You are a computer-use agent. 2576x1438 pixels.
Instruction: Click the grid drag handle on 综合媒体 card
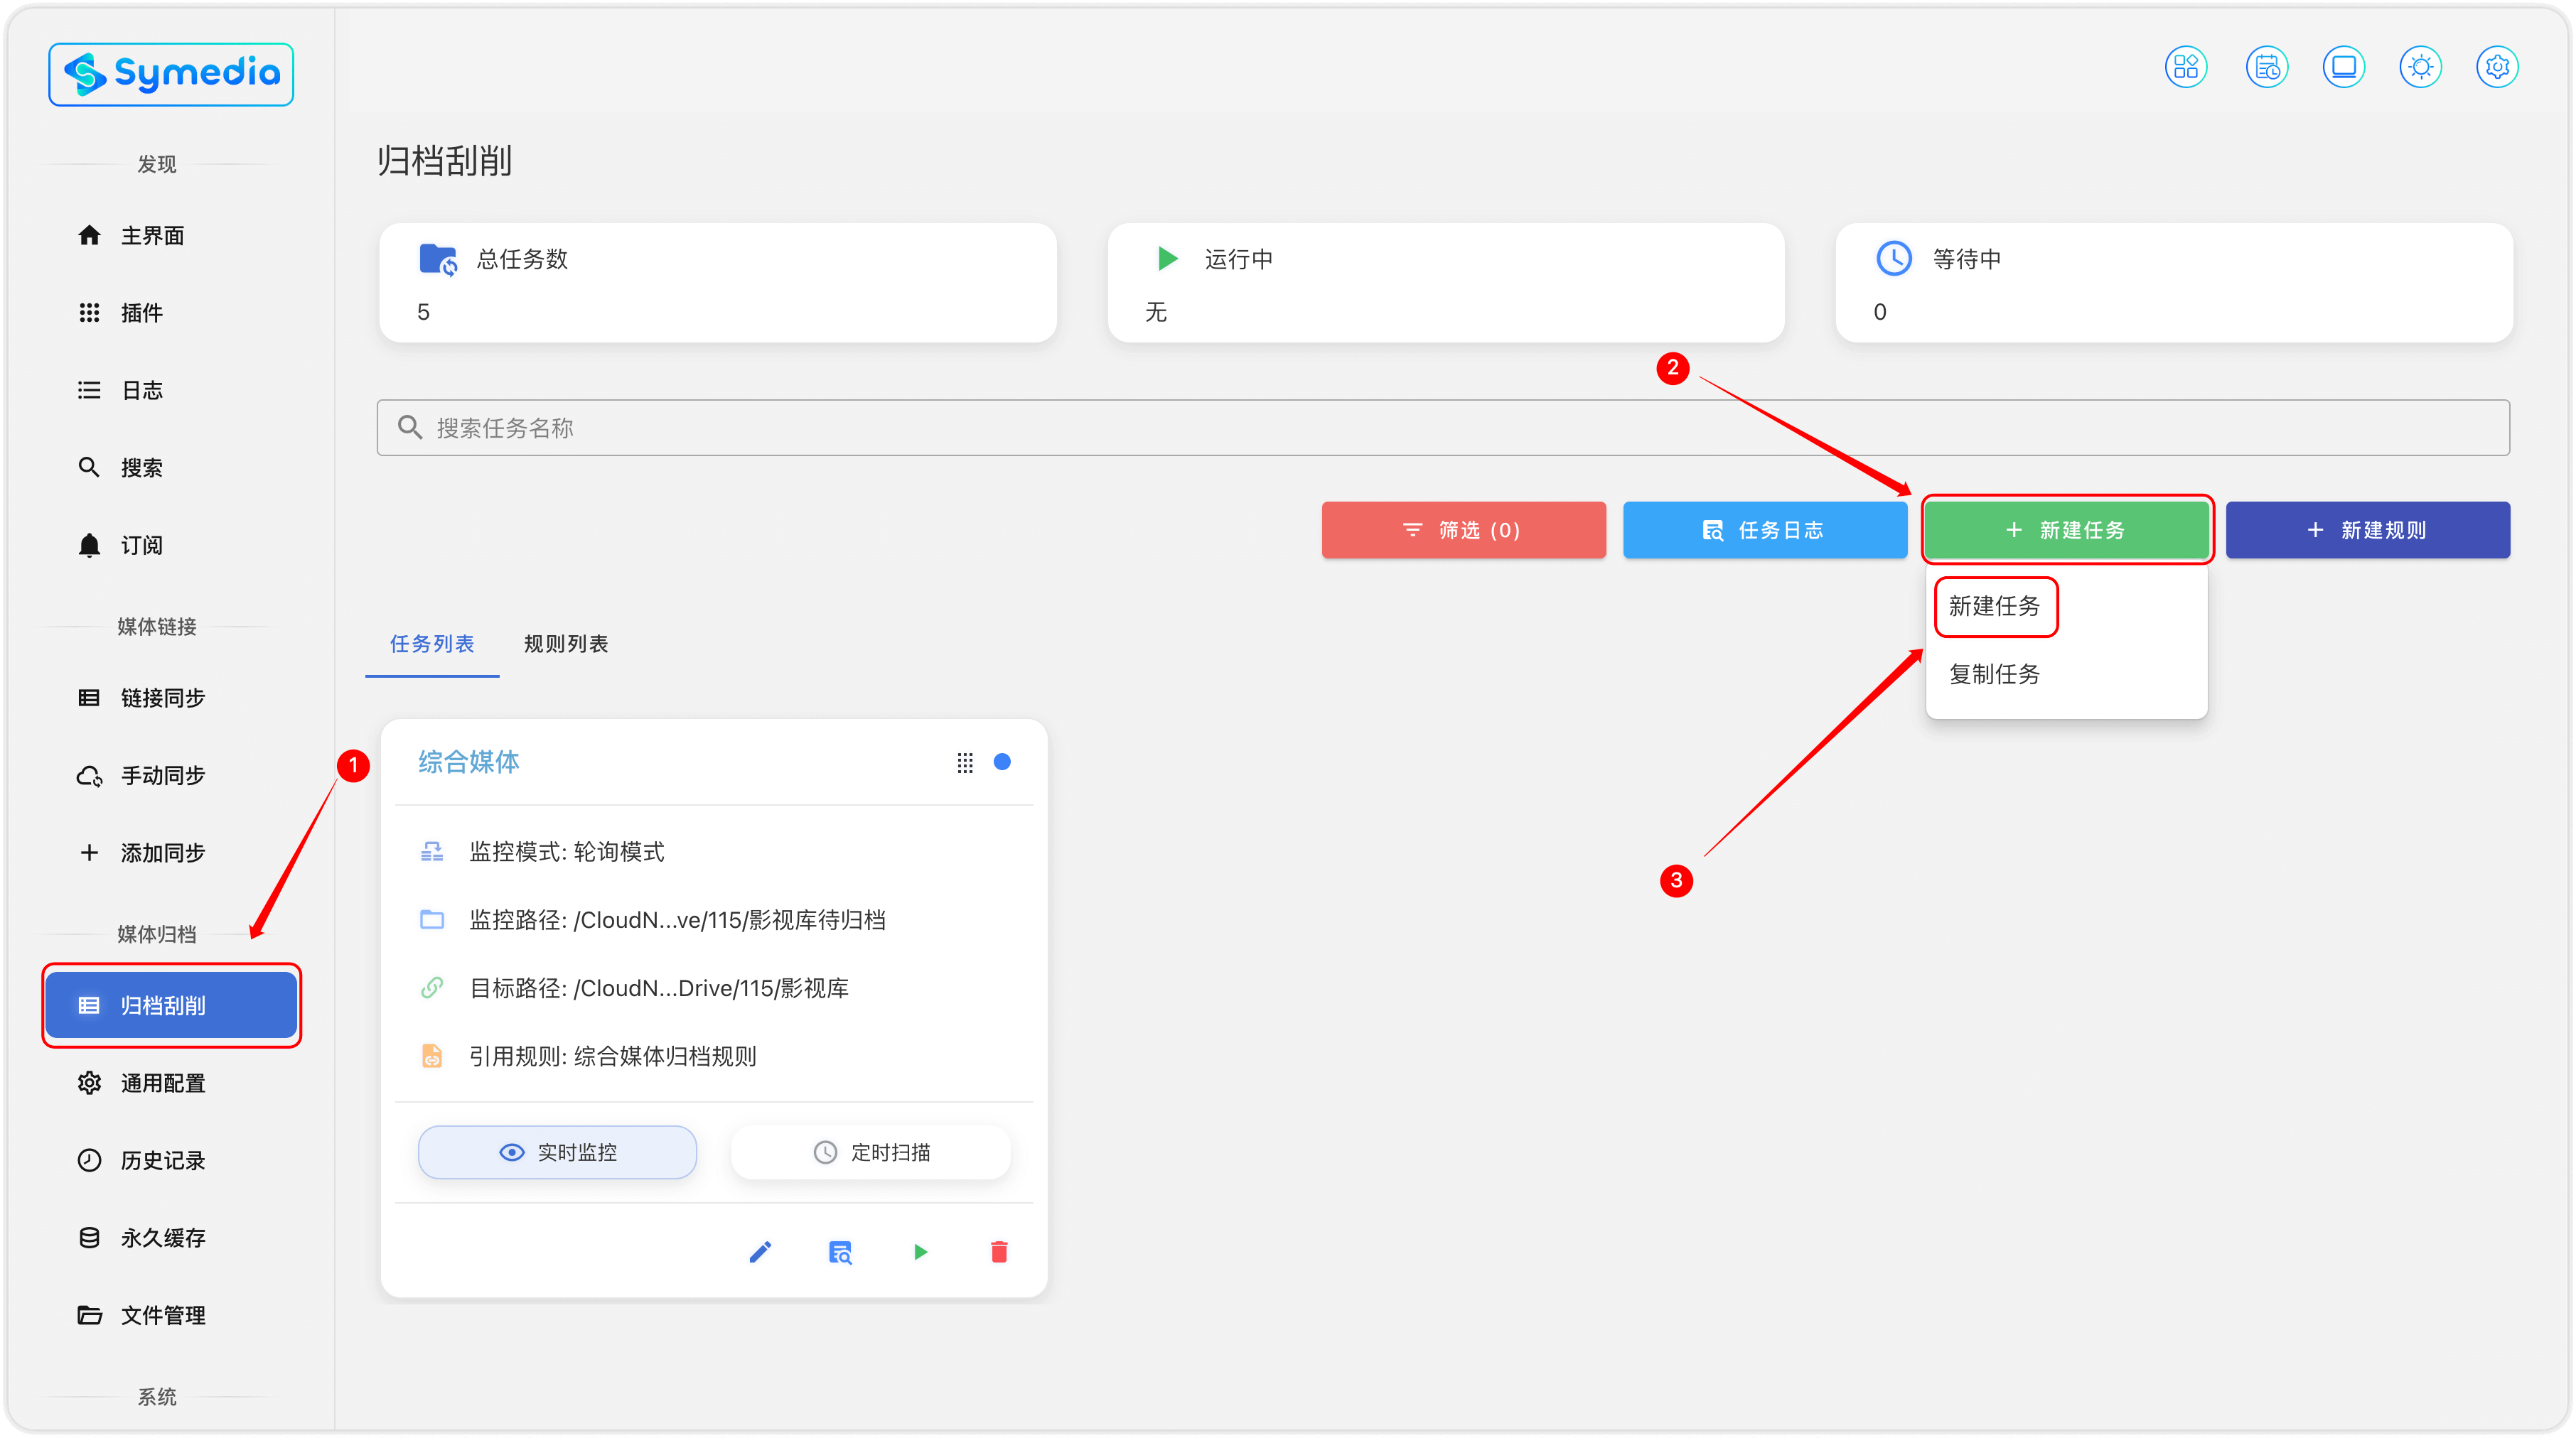(x=964, y=762)
